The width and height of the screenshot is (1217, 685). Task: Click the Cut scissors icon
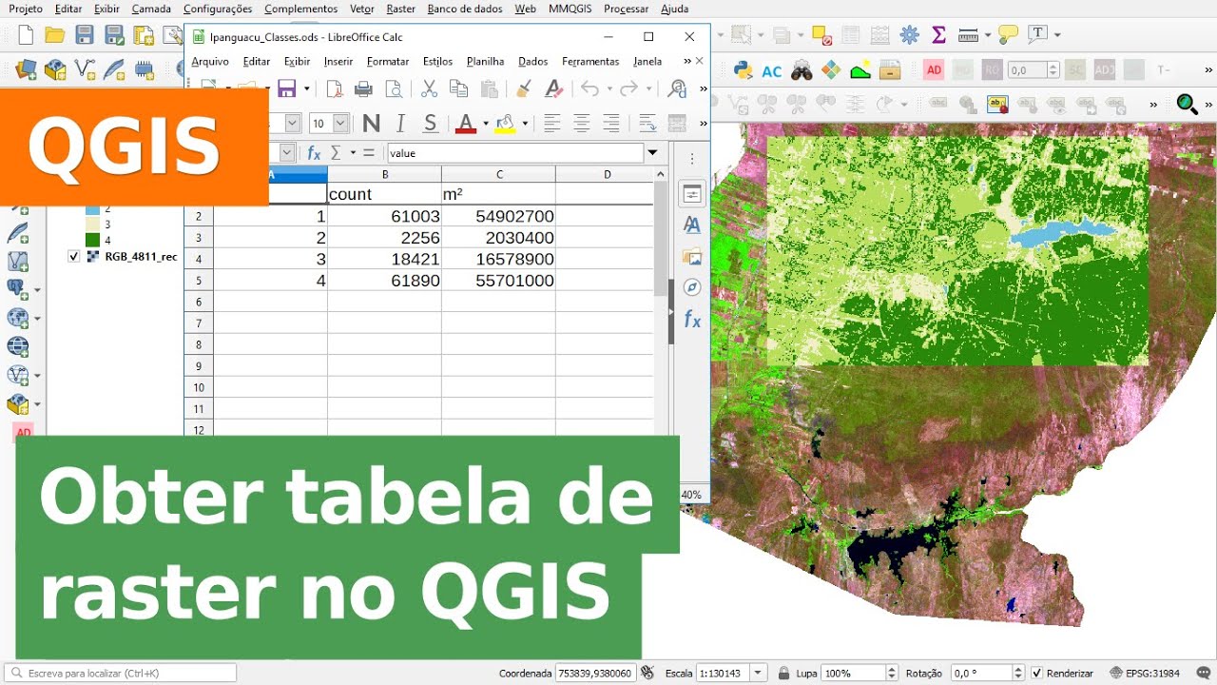click(429, 88)
